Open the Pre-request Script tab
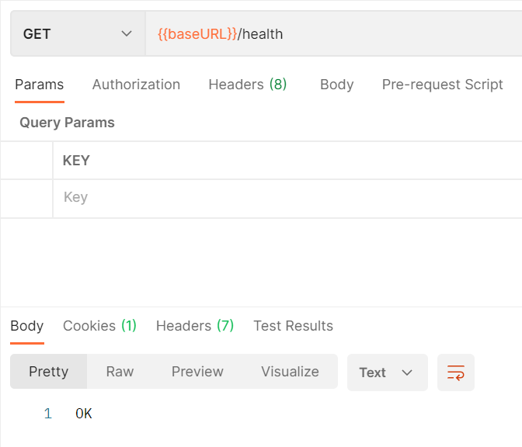The height and width of the screenshot is (447, 522). 442,85
